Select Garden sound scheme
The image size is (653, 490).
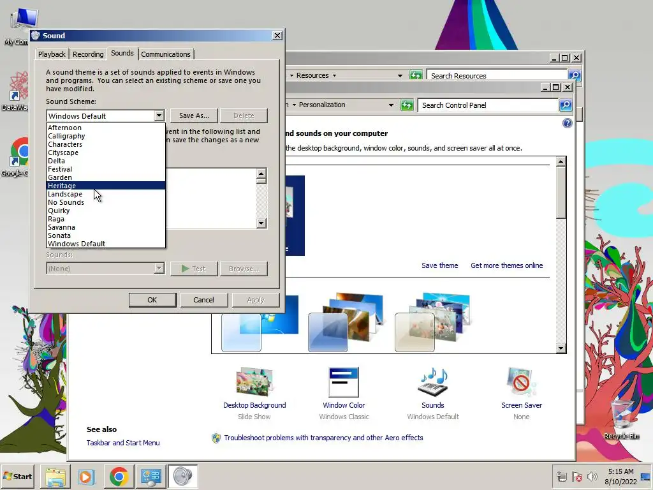106,178
